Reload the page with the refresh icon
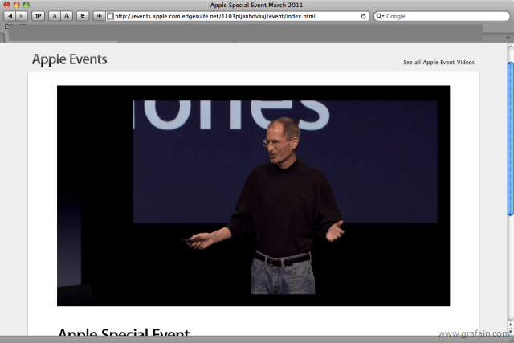The image size is (514, 343). pos(363,16)
